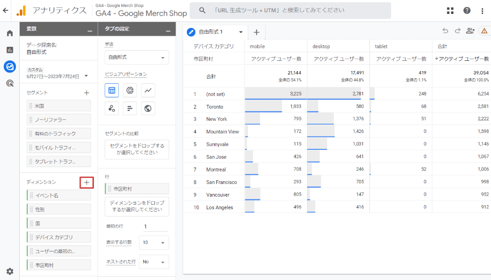
Task: Select the イベント名 dimension
Action: click(59, 195)
